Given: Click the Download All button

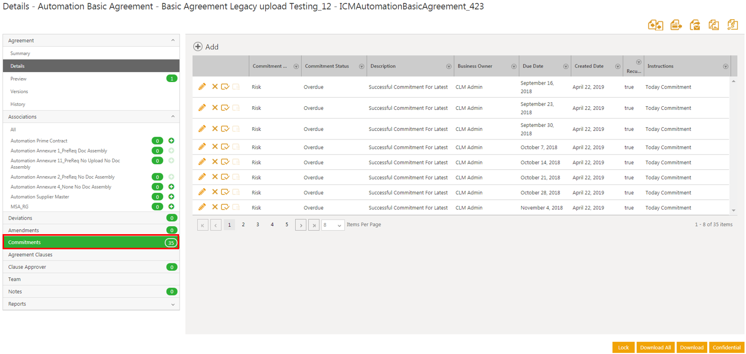Looking at the screenshot, I should click(x=655, y=347).
